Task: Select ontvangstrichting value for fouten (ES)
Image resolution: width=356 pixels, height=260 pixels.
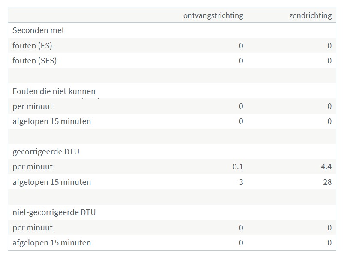Action: (241, 46)
